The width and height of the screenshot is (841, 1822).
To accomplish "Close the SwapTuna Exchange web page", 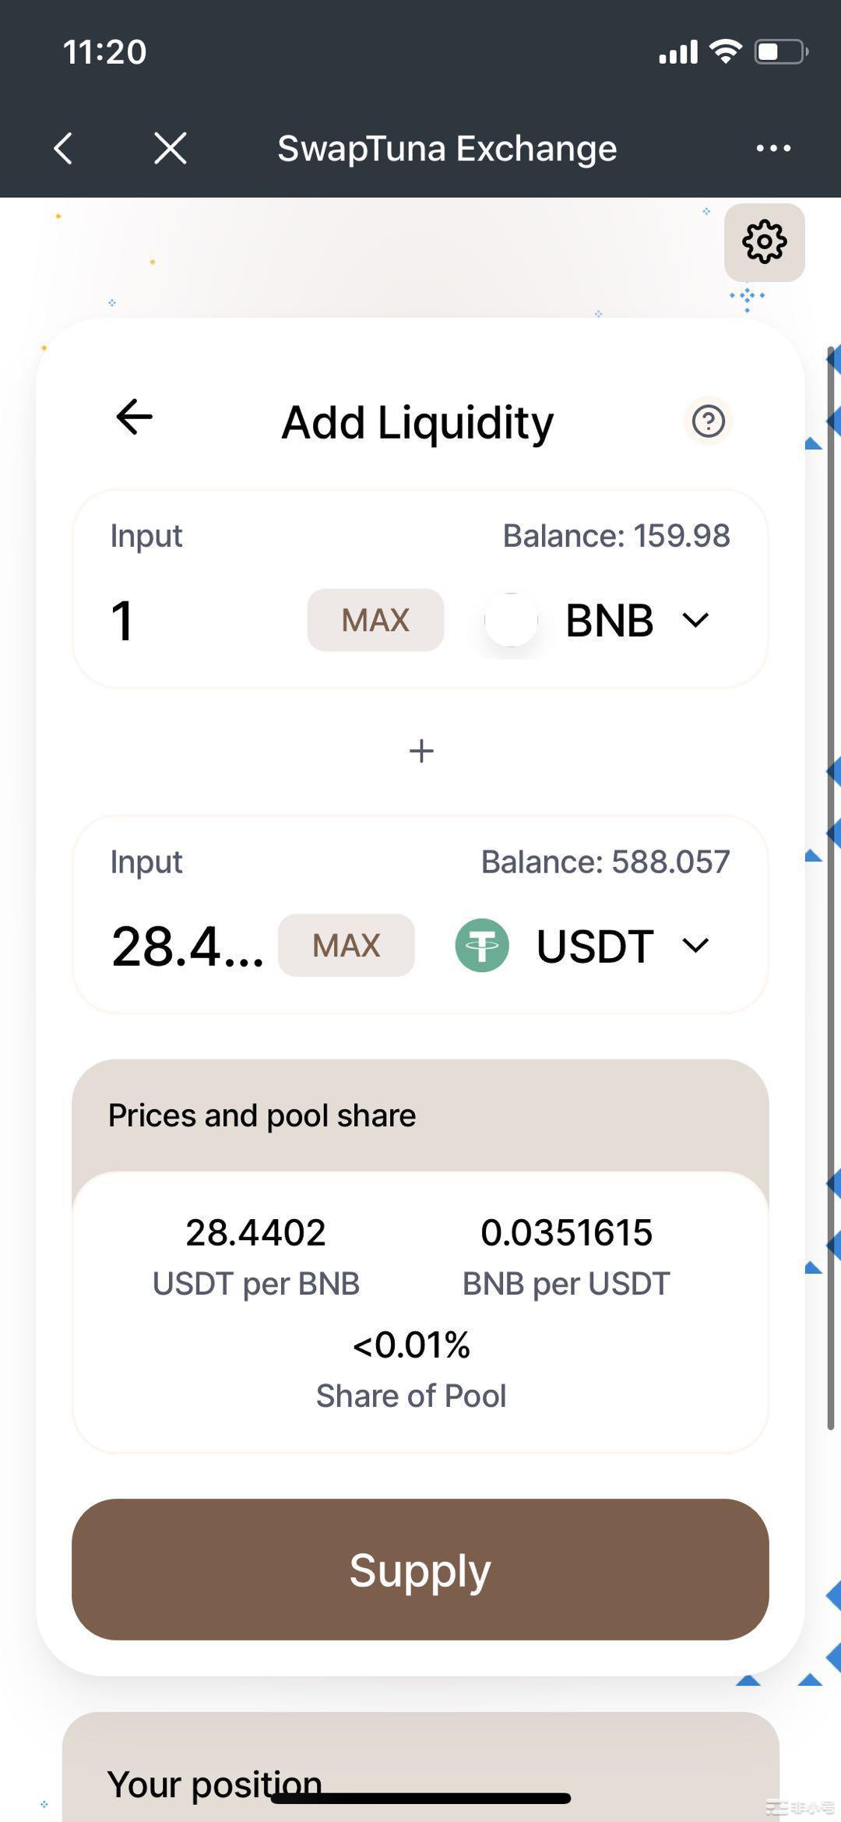I will [171, 148].
